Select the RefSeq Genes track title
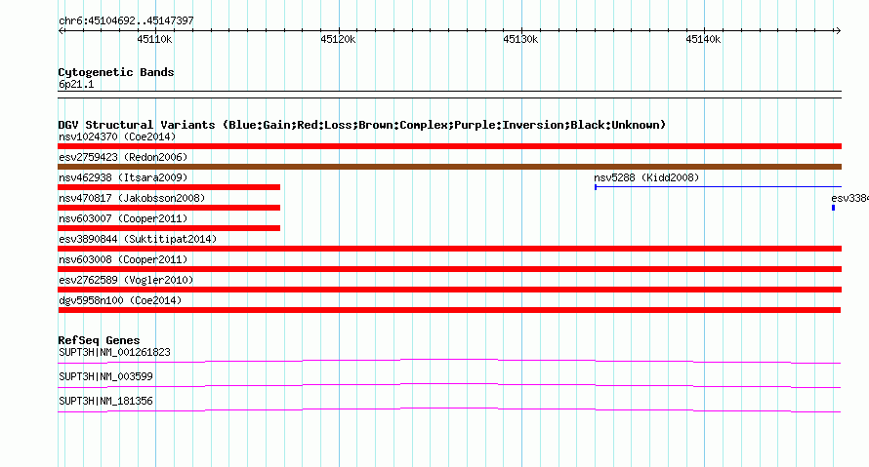 (x=100, y=340)
